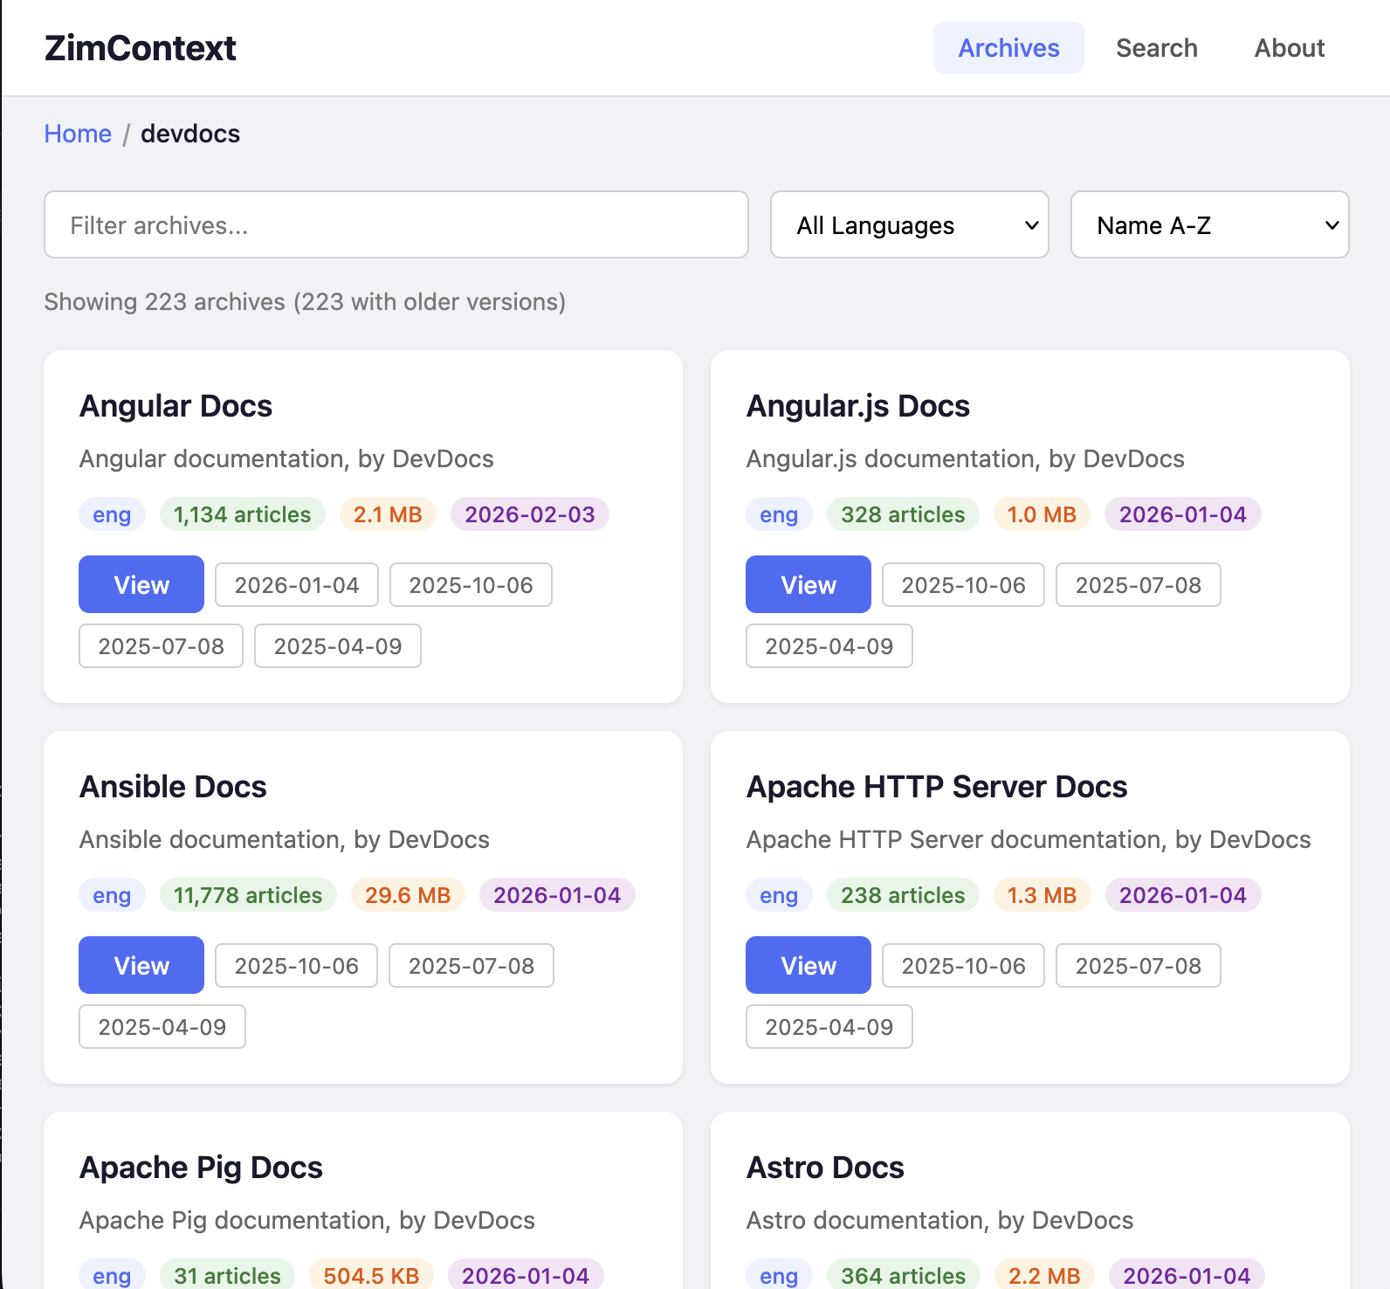Click the Apache Pig Docs card title
This screenshot has height=1289, width=1390.
pos(201,1168)
